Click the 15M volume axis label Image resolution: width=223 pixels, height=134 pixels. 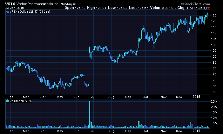click(214, 112)
